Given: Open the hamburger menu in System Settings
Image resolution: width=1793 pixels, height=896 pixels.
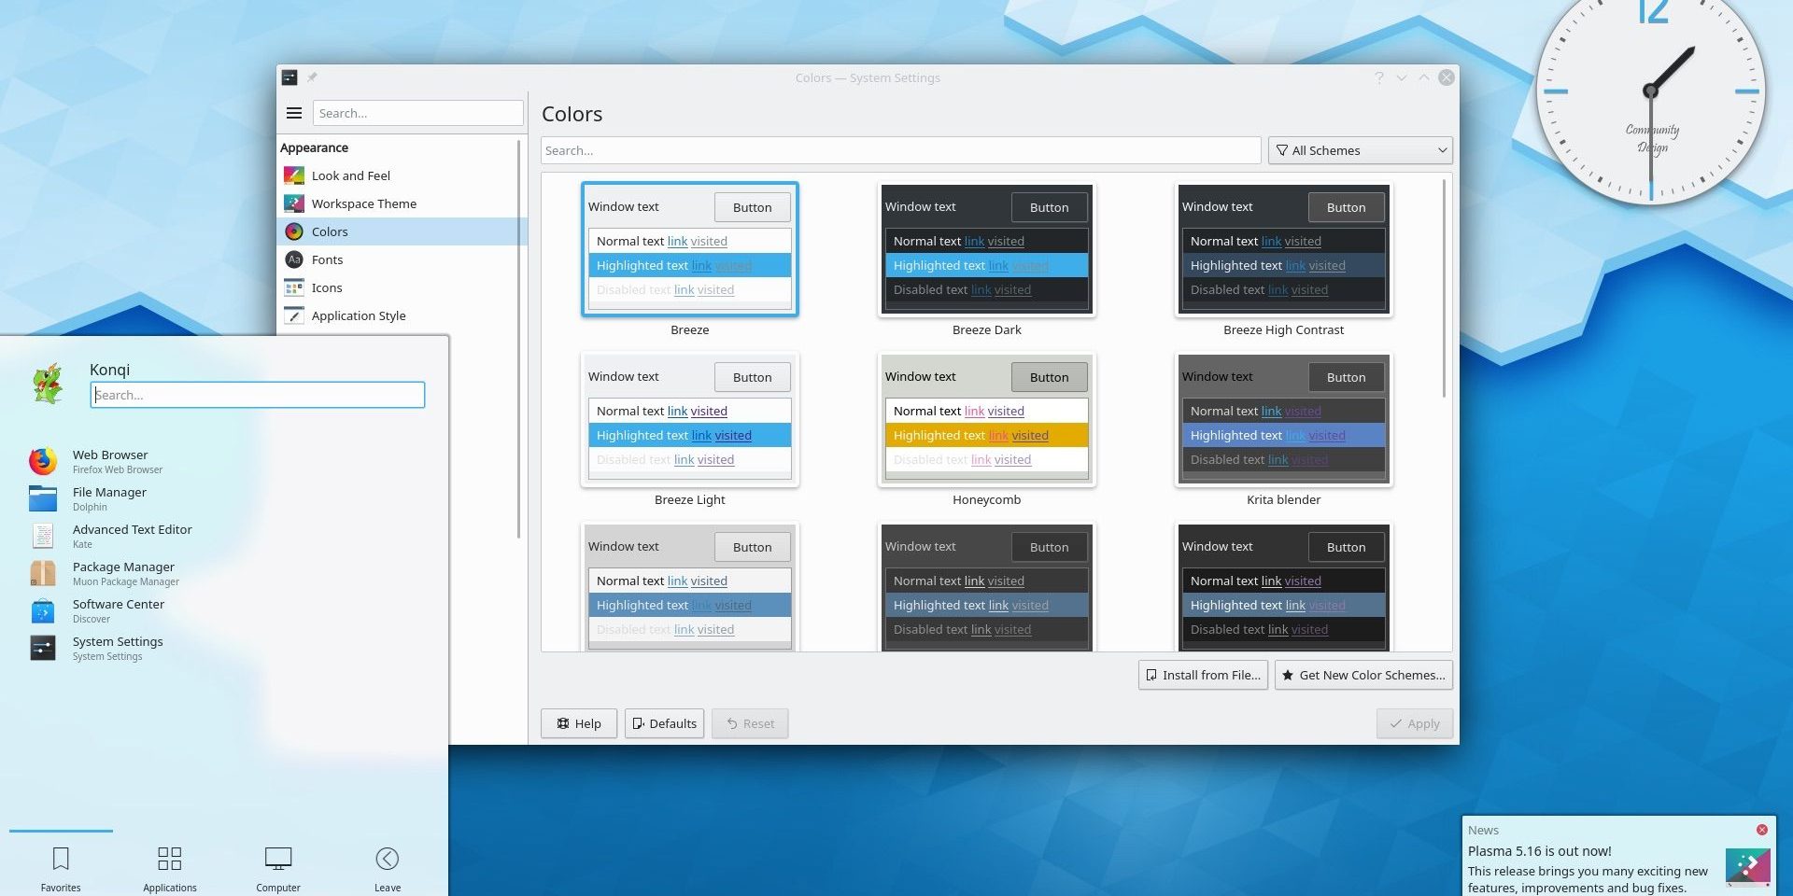Looking at the screenshot, I should pyautogui.click(x=294, y=113).
